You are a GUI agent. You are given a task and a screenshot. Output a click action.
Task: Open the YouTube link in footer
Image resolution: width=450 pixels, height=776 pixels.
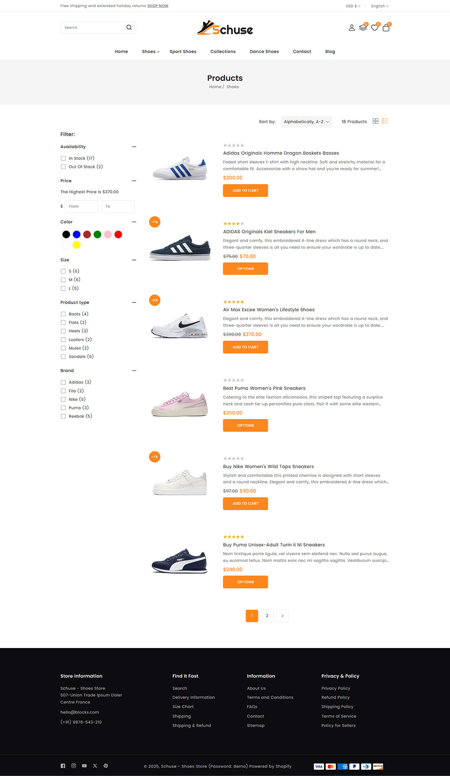[x=84, y=766]
